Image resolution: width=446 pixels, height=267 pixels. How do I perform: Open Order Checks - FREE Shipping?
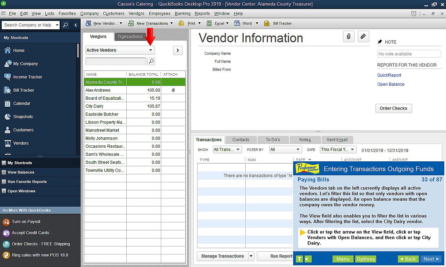[36, 244]
